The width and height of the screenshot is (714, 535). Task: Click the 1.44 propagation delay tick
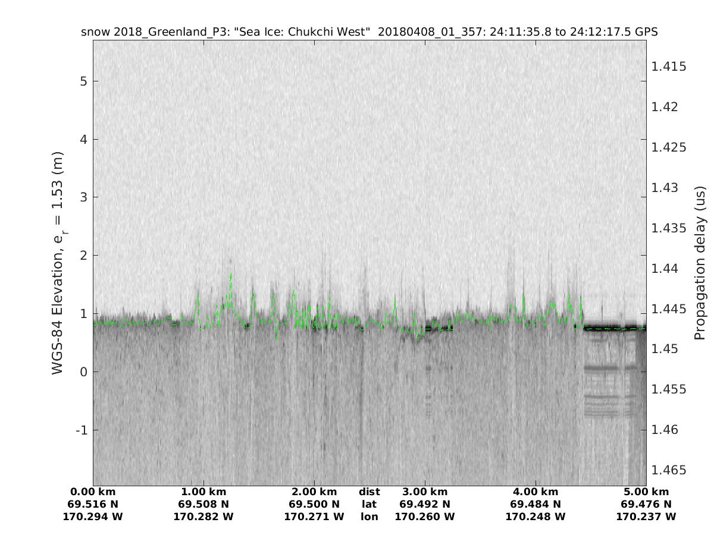point(666,268)
